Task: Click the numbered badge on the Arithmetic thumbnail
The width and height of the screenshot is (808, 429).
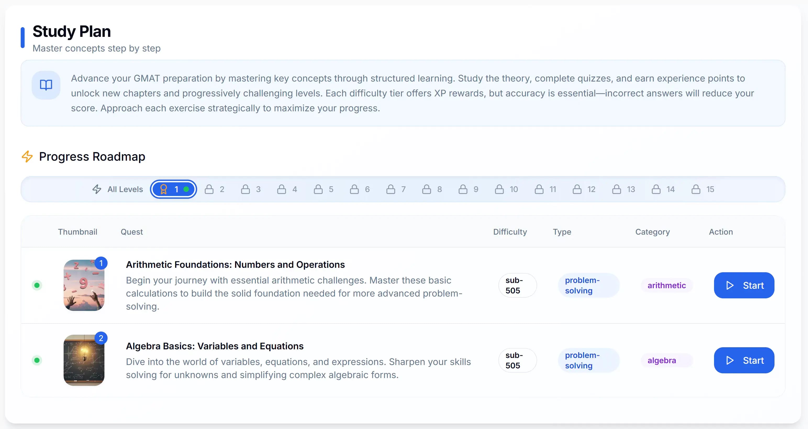Action: coord(101,263)
